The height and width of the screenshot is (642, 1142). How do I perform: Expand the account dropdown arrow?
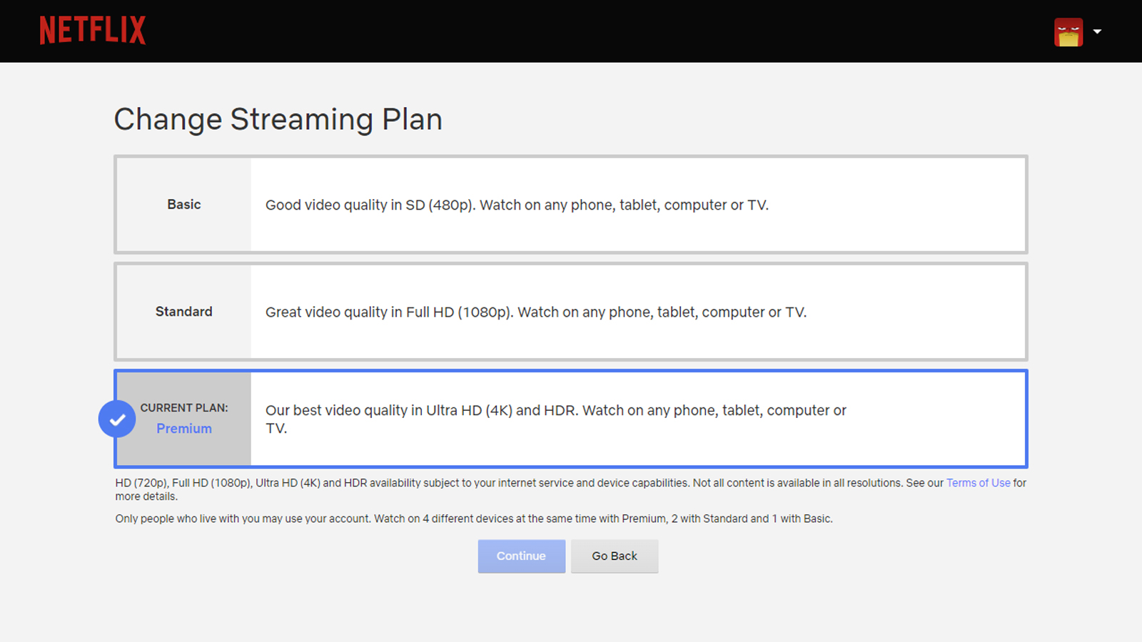[x=1097, y=31]
